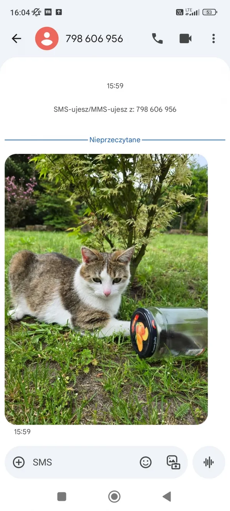Tap the battery indicator showing 53
The height and width of the screenshot is (511, 230).
click(210, 12)
